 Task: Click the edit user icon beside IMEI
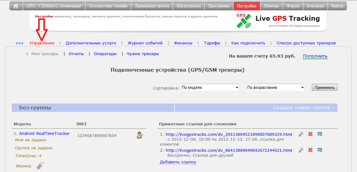139,135
